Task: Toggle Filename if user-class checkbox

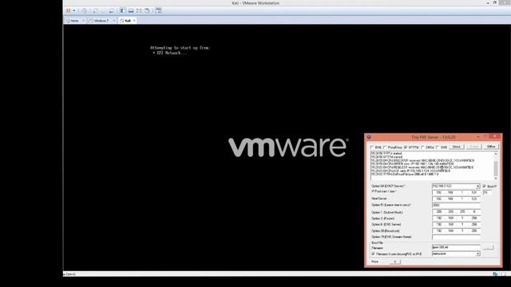Action: 373,254
